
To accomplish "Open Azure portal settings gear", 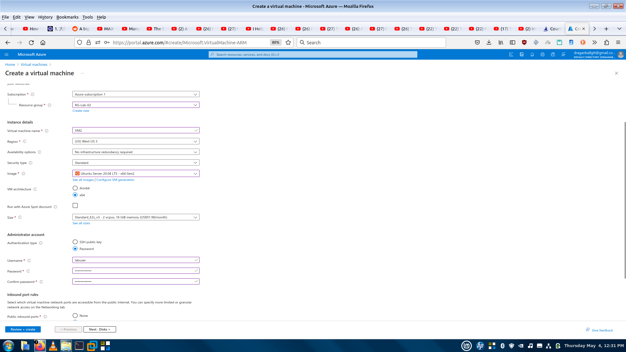I will point(543,54).
